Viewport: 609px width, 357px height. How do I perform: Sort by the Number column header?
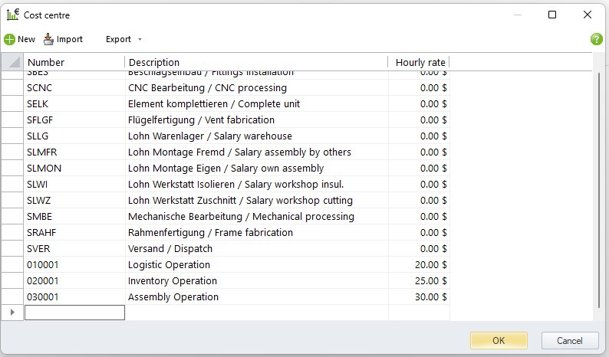(74, 62)
